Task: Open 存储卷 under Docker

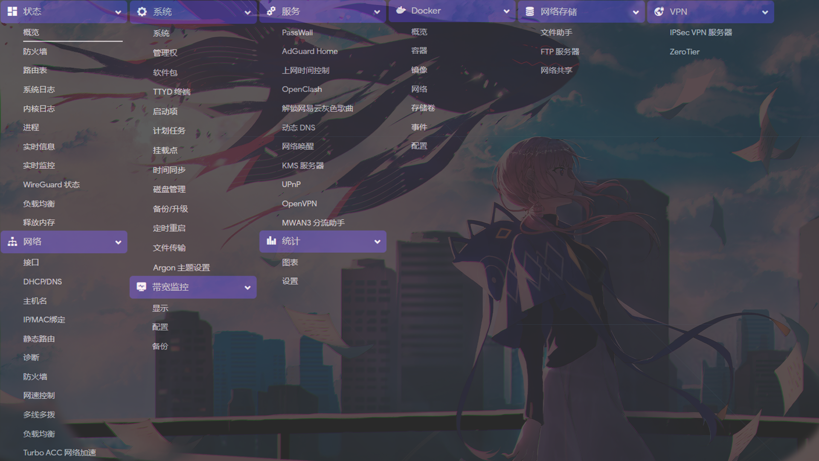Action: (x=423, y=108)
